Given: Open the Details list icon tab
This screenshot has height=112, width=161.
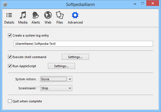Looking at the screenshot, I should (x=9, y=18).
